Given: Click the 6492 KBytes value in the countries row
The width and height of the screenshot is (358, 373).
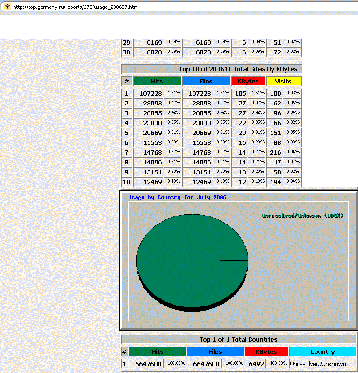Looking at the screenshot, I should pos(256,364).
